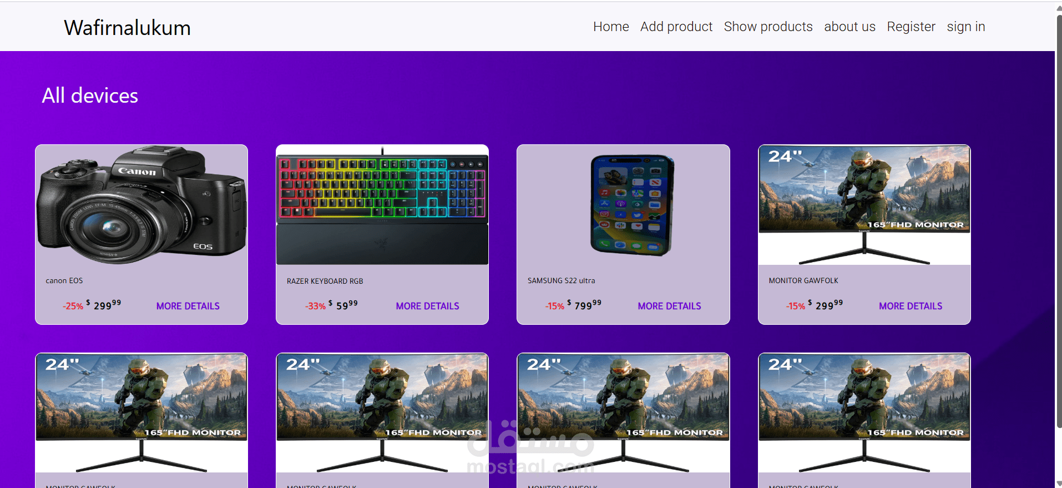The image size is (1062, 488).
Task: Click the first-row 24" monitor image
Action: pos(864,205)
